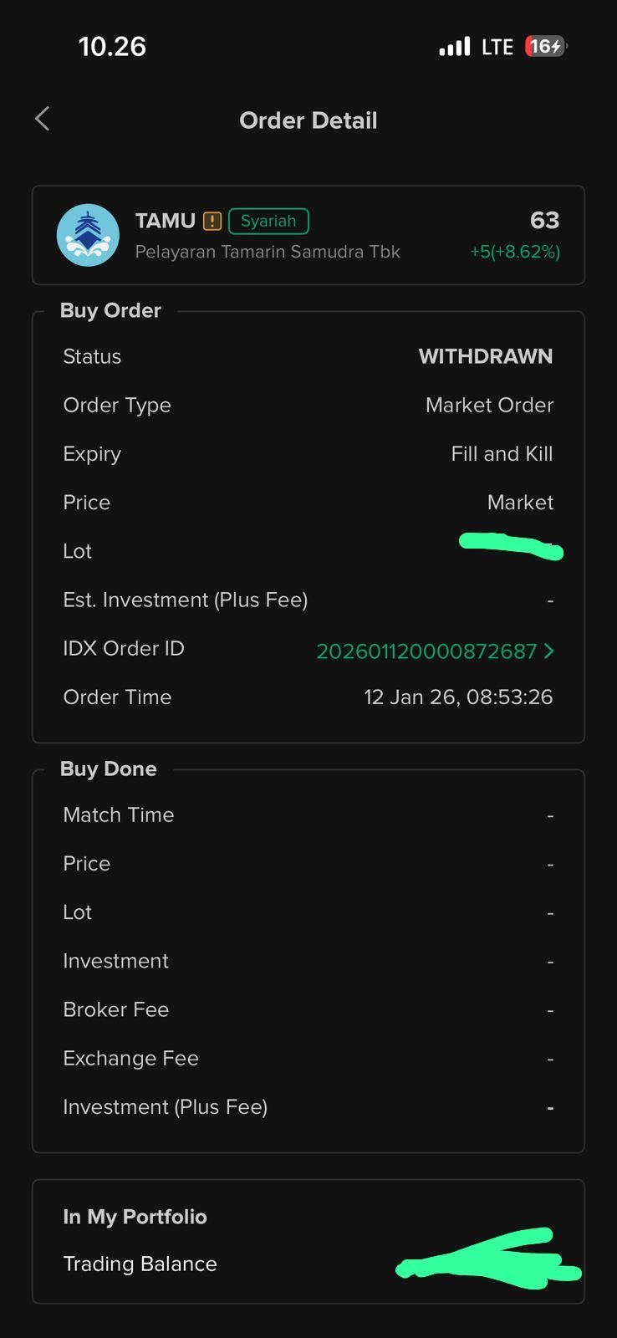Tap the TAMU ship logo
Image resolution: width=617 pixels, height=1338 pixels.
[88, 235]
